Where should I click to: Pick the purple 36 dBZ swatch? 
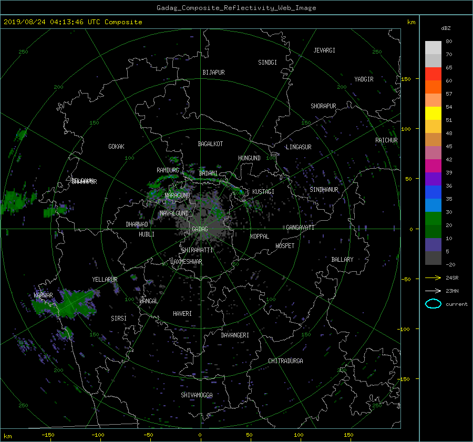pos(433,179)
